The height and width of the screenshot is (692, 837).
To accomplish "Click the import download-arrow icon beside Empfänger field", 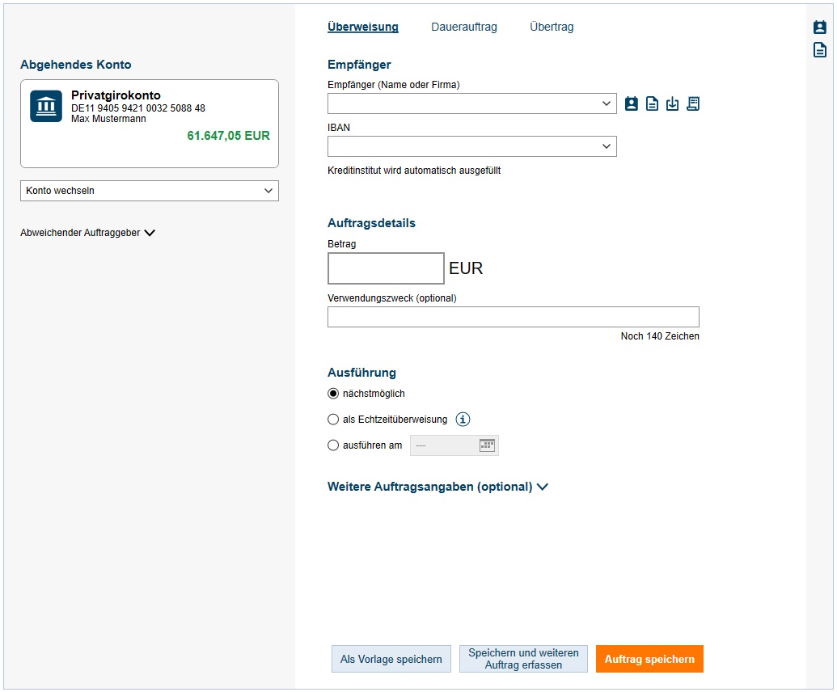I will tap(672, 103).
